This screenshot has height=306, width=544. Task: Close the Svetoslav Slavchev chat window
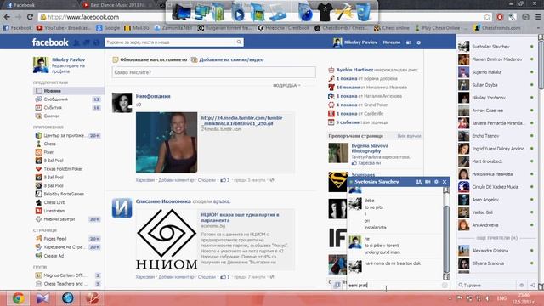(x=445, y=181)
